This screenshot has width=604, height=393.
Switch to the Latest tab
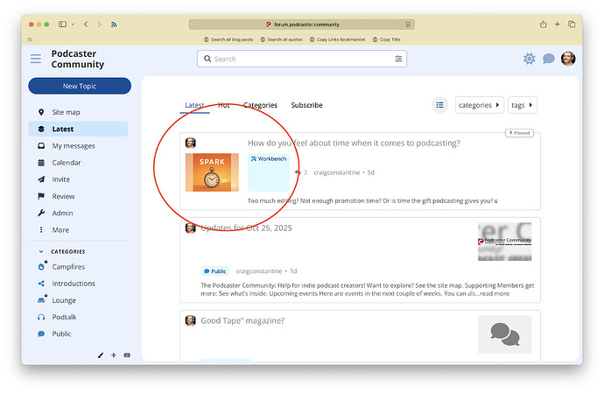(194, 105)
